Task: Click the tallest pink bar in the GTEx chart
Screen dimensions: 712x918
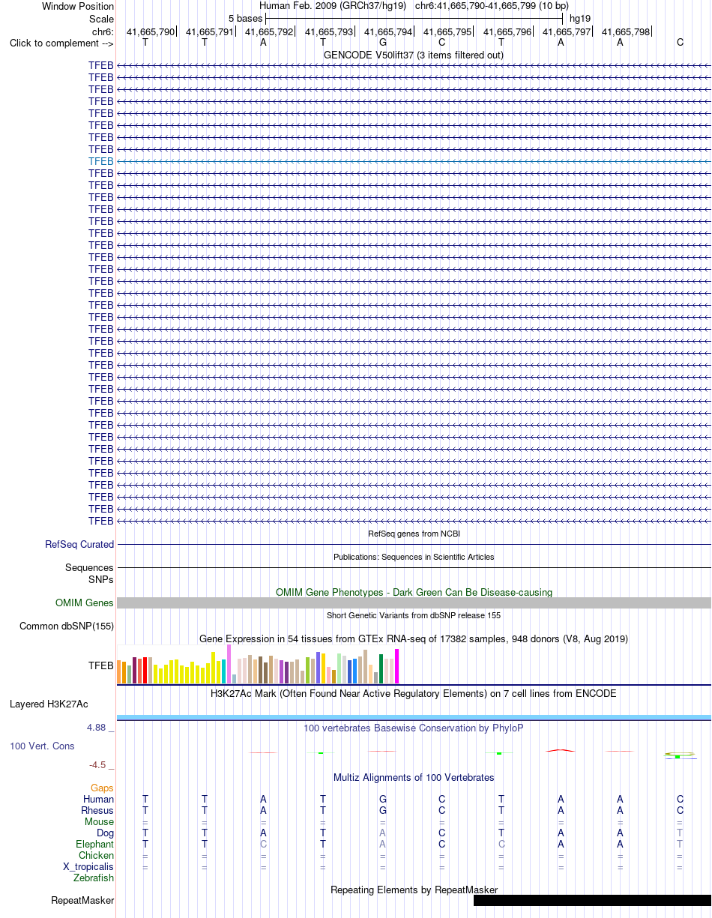Action: (x=229, y=664)
